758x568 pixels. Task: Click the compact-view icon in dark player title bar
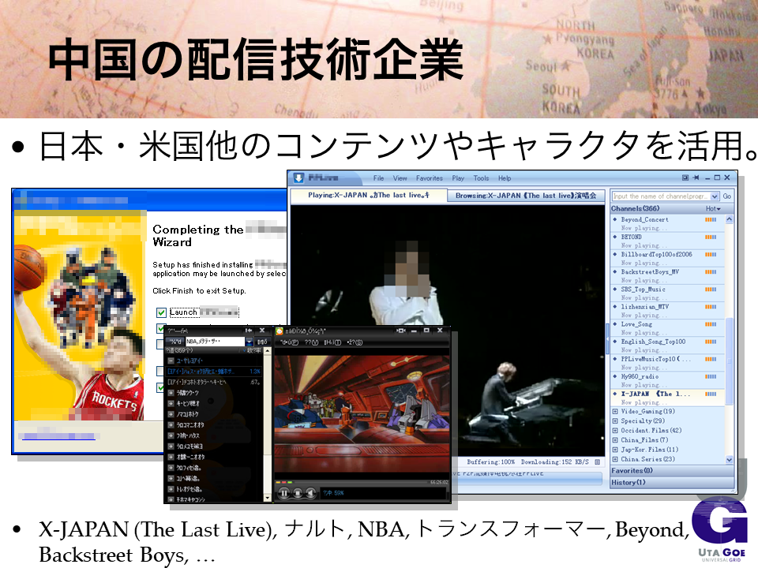click(401, 331)
